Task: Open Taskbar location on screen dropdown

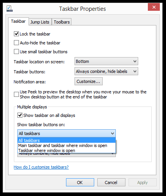Action: point(106,61)
